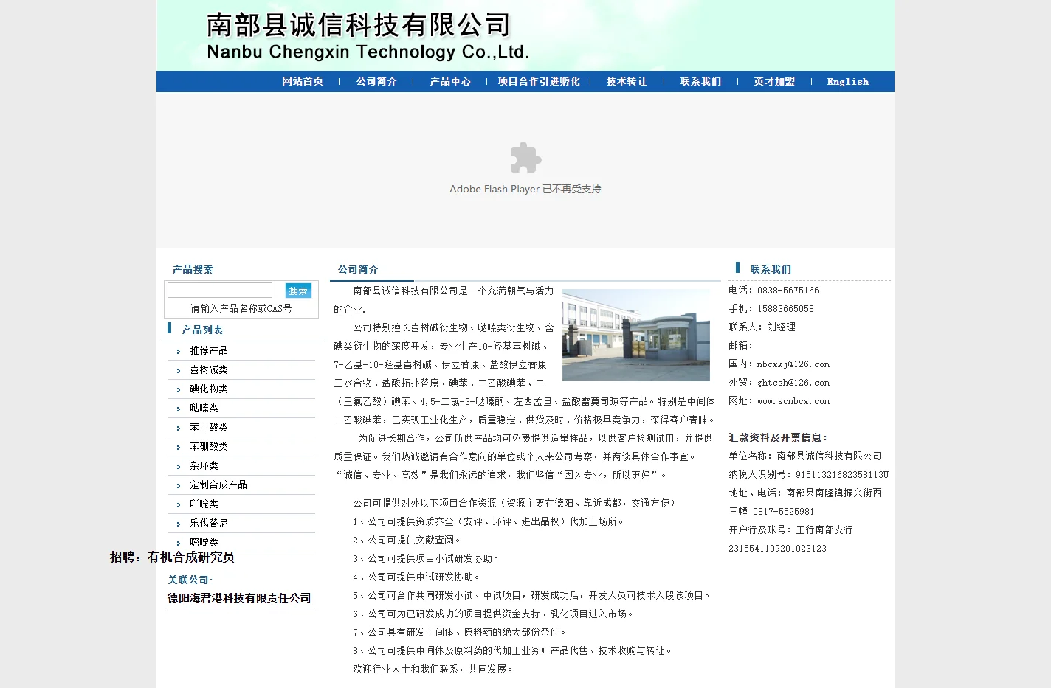Focus the product search input field
1051x688 pixels.
pyautogui.click(x=220, y=291)
